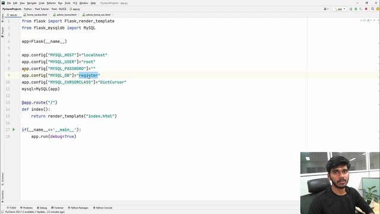Click app.py in the breadcrumb bar
This screenshot has width=380, height=214.
[x=75, y=9]
